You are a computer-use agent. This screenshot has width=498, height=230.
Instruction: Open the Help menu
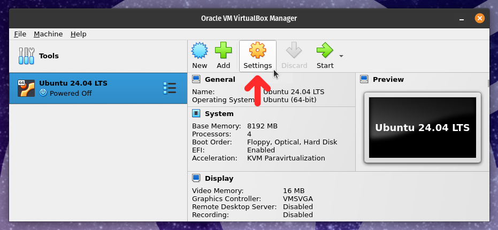(79, 34)
